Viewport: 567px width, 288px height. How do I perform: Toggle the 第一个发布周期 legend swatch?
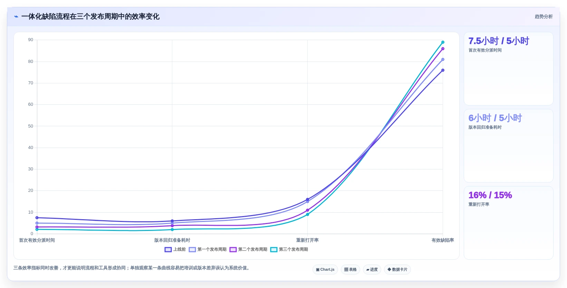[x=192, y=250]
